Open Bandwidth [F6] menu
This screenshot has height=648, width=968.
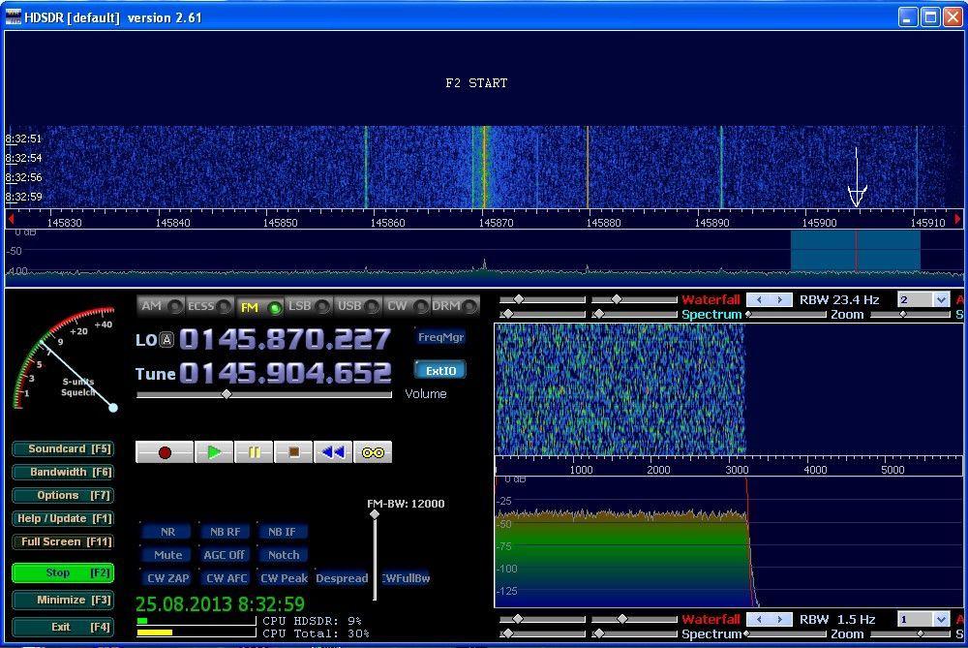coord(62,472)
